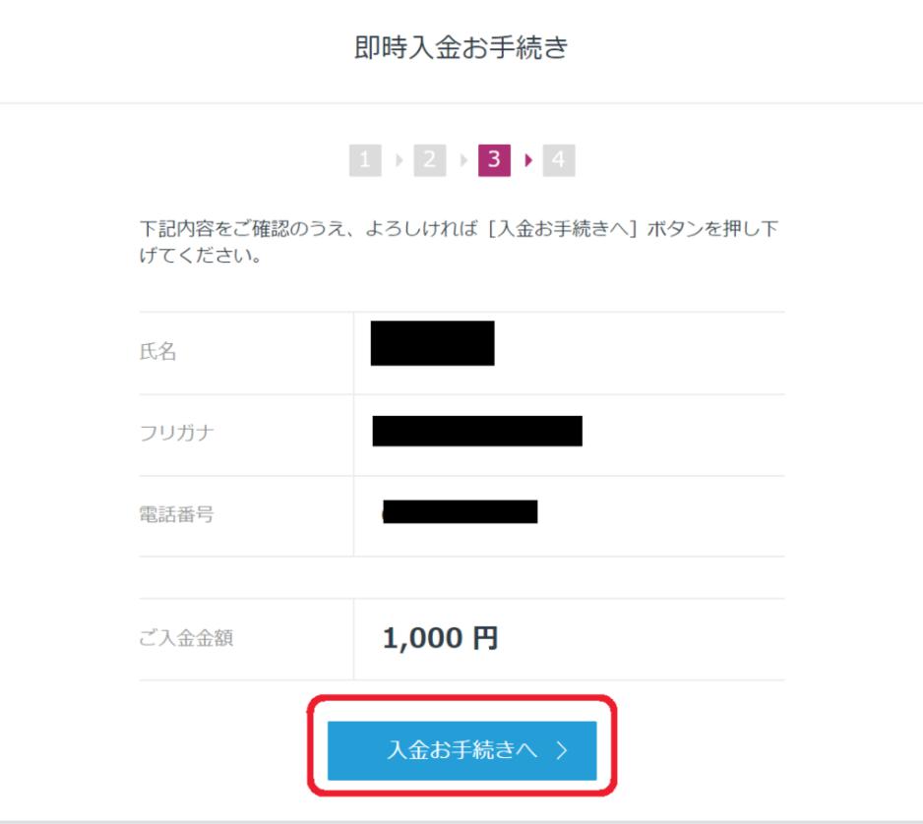Click the gray arrow after step 1
The image size is (923, 824).
click(x=400, y=160)
